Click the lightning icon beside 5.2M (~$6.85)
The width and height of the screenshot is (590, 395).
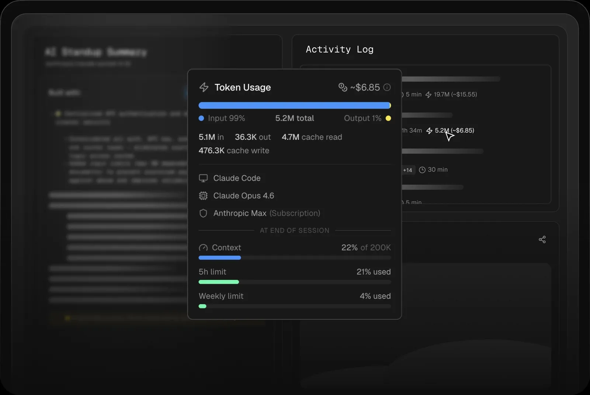[x=429, y=131]
